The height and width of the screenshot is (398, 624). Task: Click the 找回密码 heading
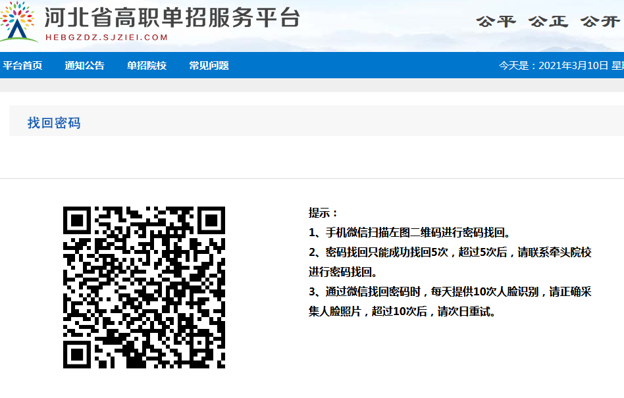pyautogui.click(x=54, y=123)
